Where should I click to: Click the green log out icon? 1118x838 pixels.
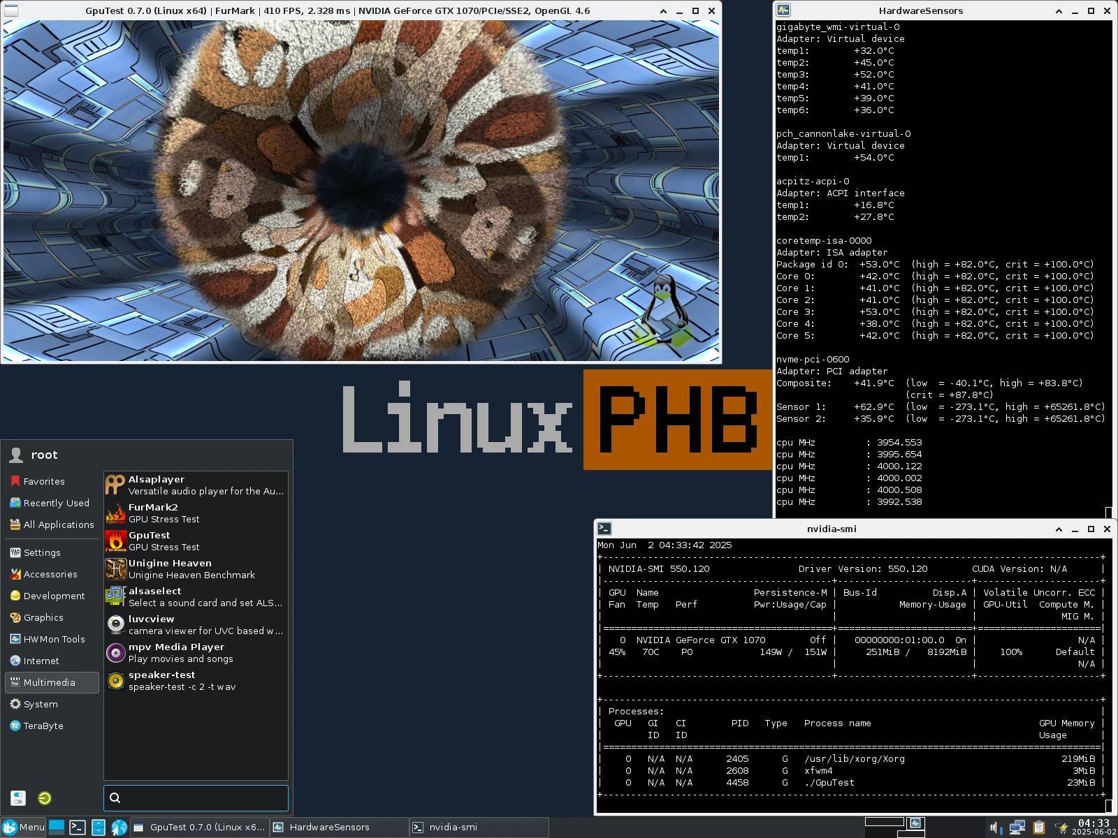pyautogui.click(x=44, y=797)
